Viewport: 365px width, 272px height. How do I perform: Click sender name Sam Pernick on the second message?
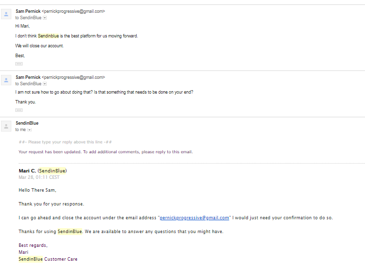click(x=28, y=77)
